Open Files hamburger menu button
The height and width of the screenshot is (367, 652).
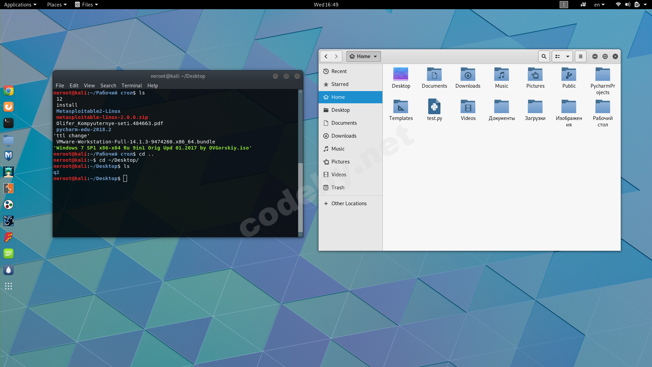(x=580, y=56)
